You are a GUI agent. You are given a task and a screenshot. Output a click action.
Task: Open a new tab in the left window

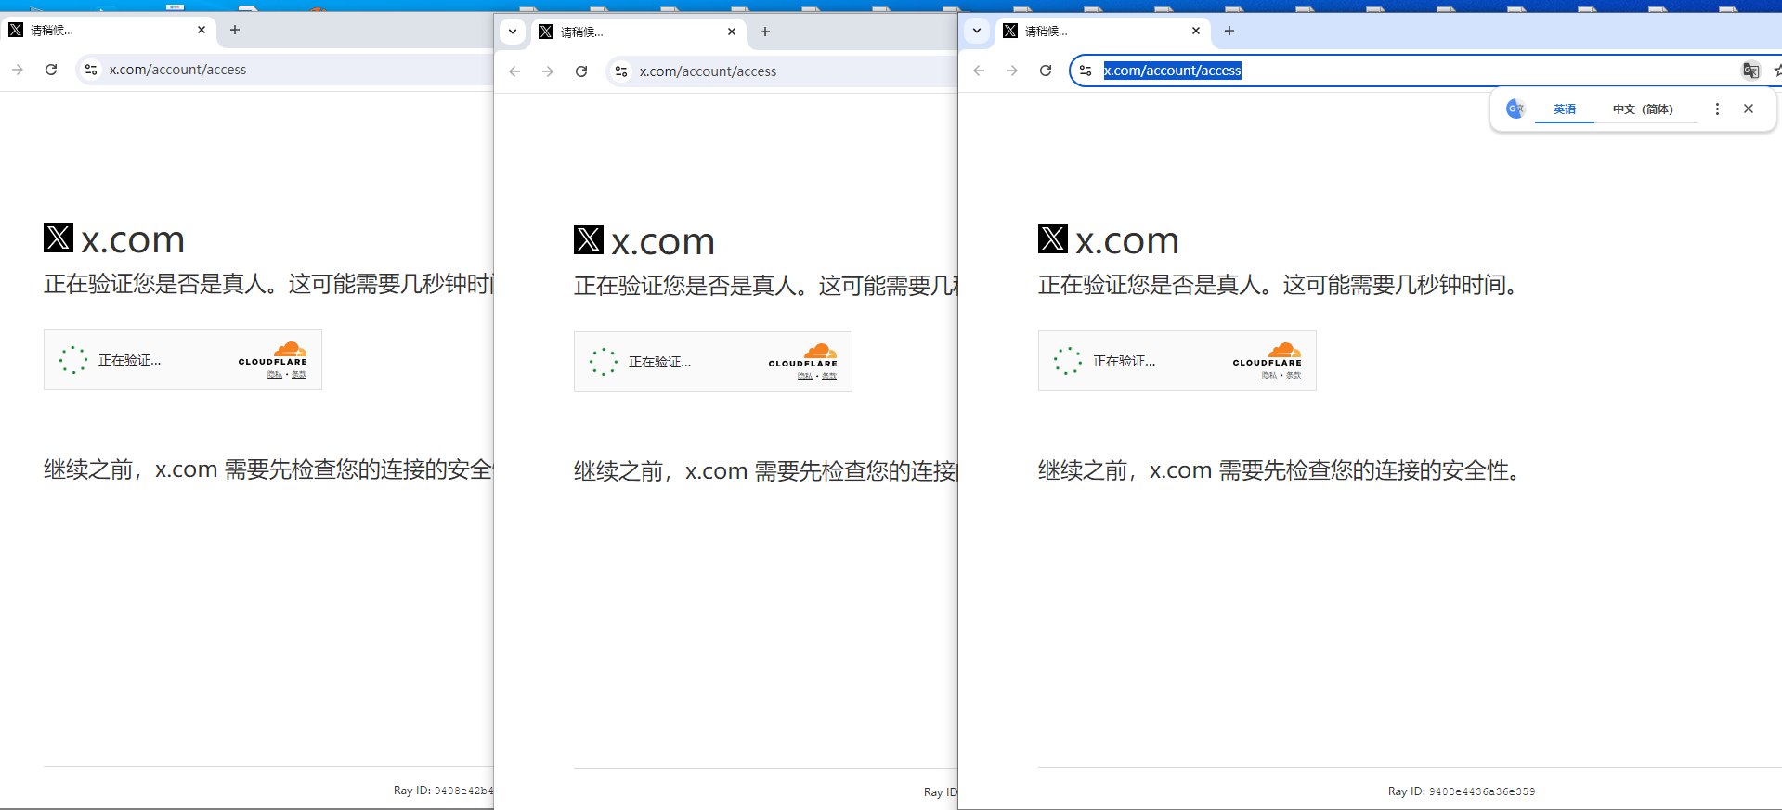pyautogui.click(x=235, y=30)
